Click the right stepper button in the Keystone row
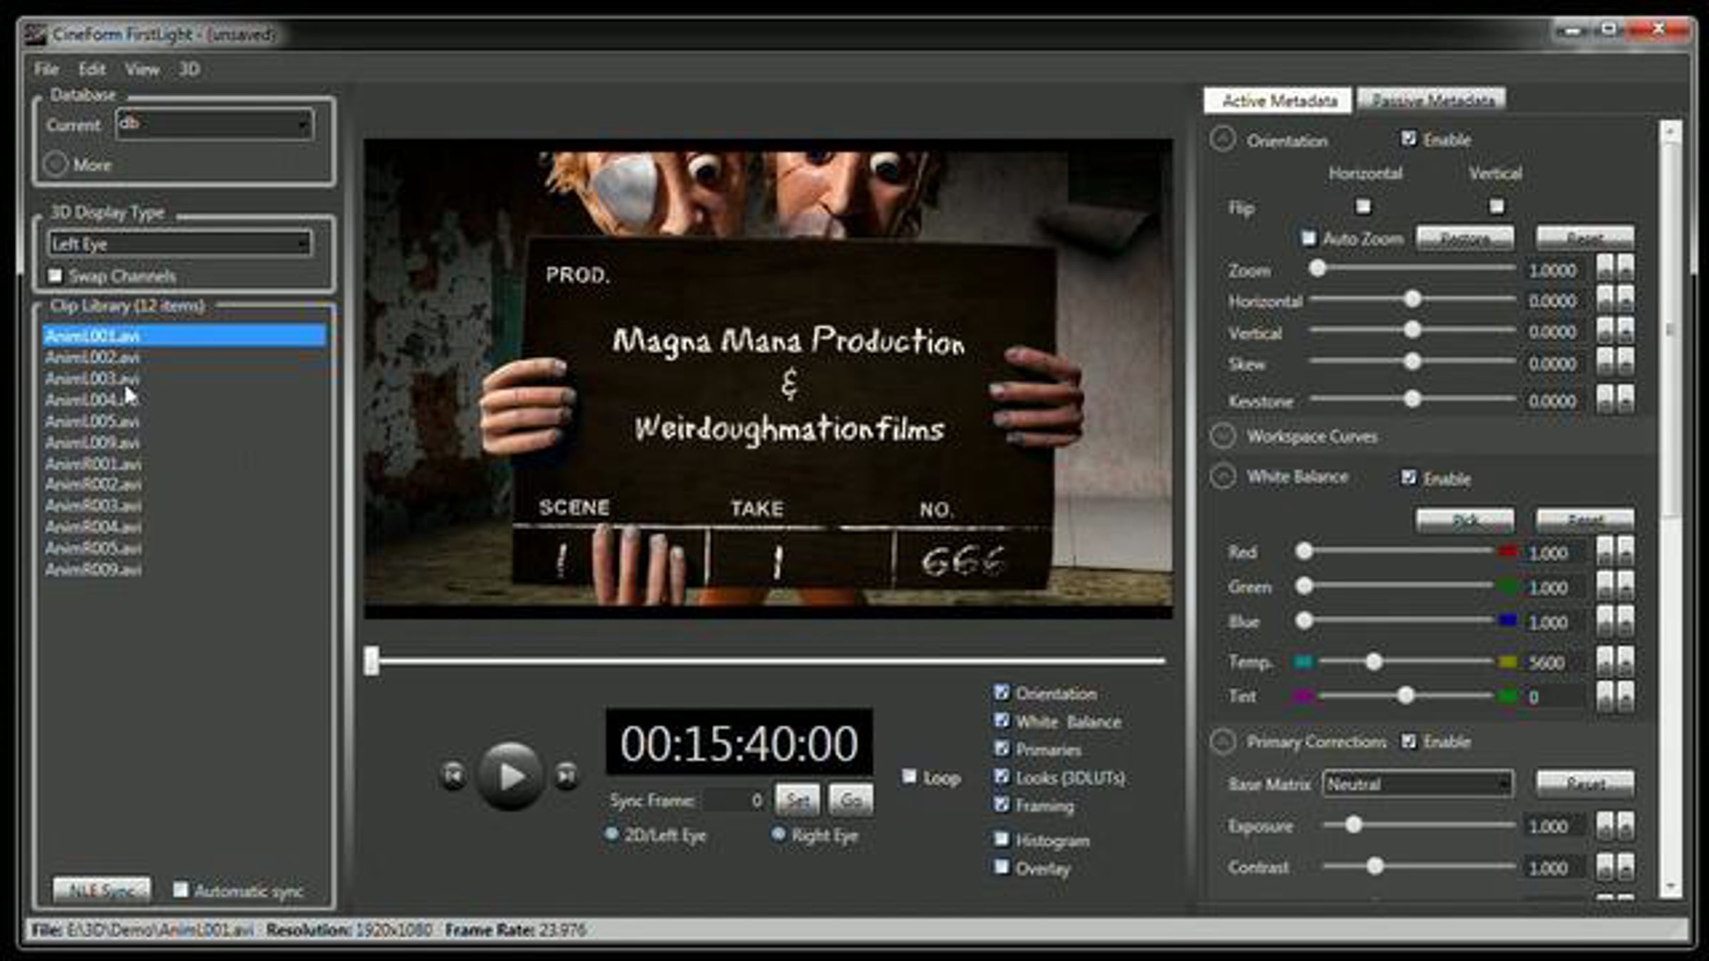1709x961 pixels. (1625, 399)
